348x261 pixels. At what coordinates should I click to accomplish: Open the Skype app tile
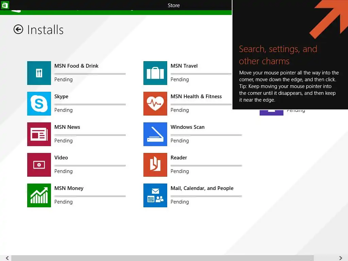pos(39,104)
